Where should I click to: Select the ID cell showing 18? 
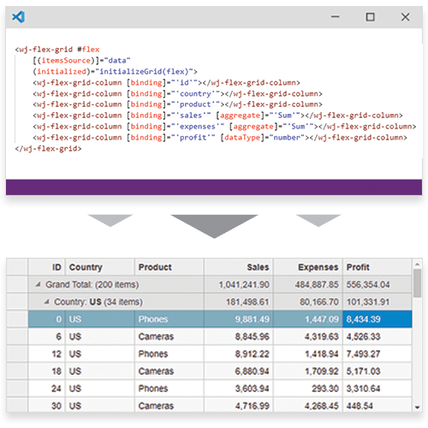[x=47, y=371]
